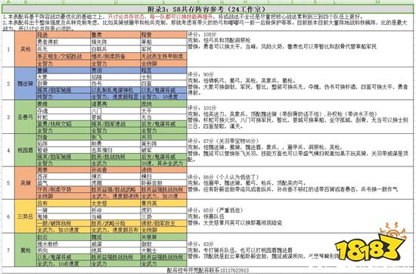Screen dimensions: 416x274
Task: Click the '鬼神' skill cell under 吕布
Action: [x=63, y=216]
